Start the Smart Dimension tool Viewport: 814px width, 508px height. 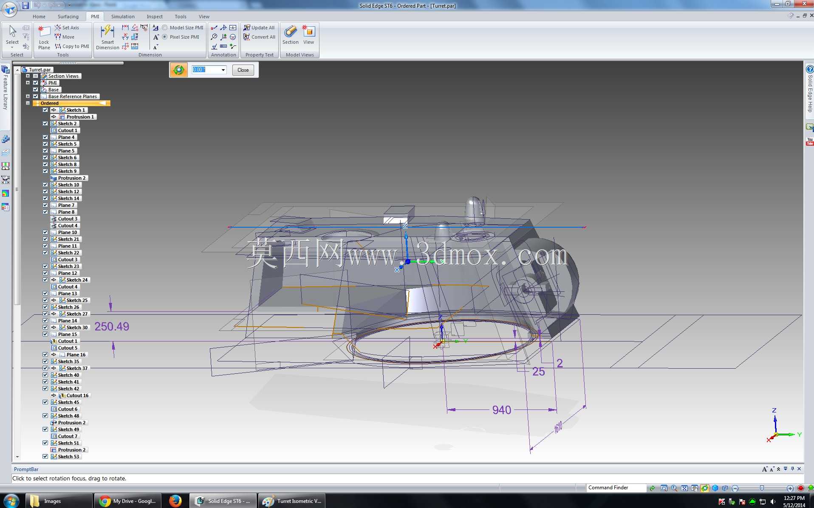(x=107, y=37)
